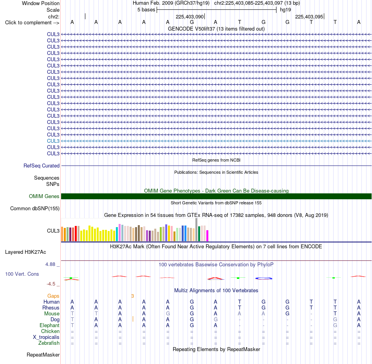Click the Dog alignment row label
372x364 pixels.
click(x=55, y=320)
